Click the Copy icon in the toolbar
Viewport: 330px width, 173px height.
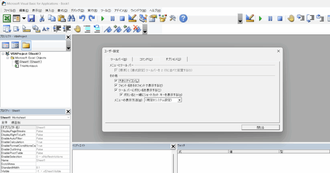pos(52,18)
